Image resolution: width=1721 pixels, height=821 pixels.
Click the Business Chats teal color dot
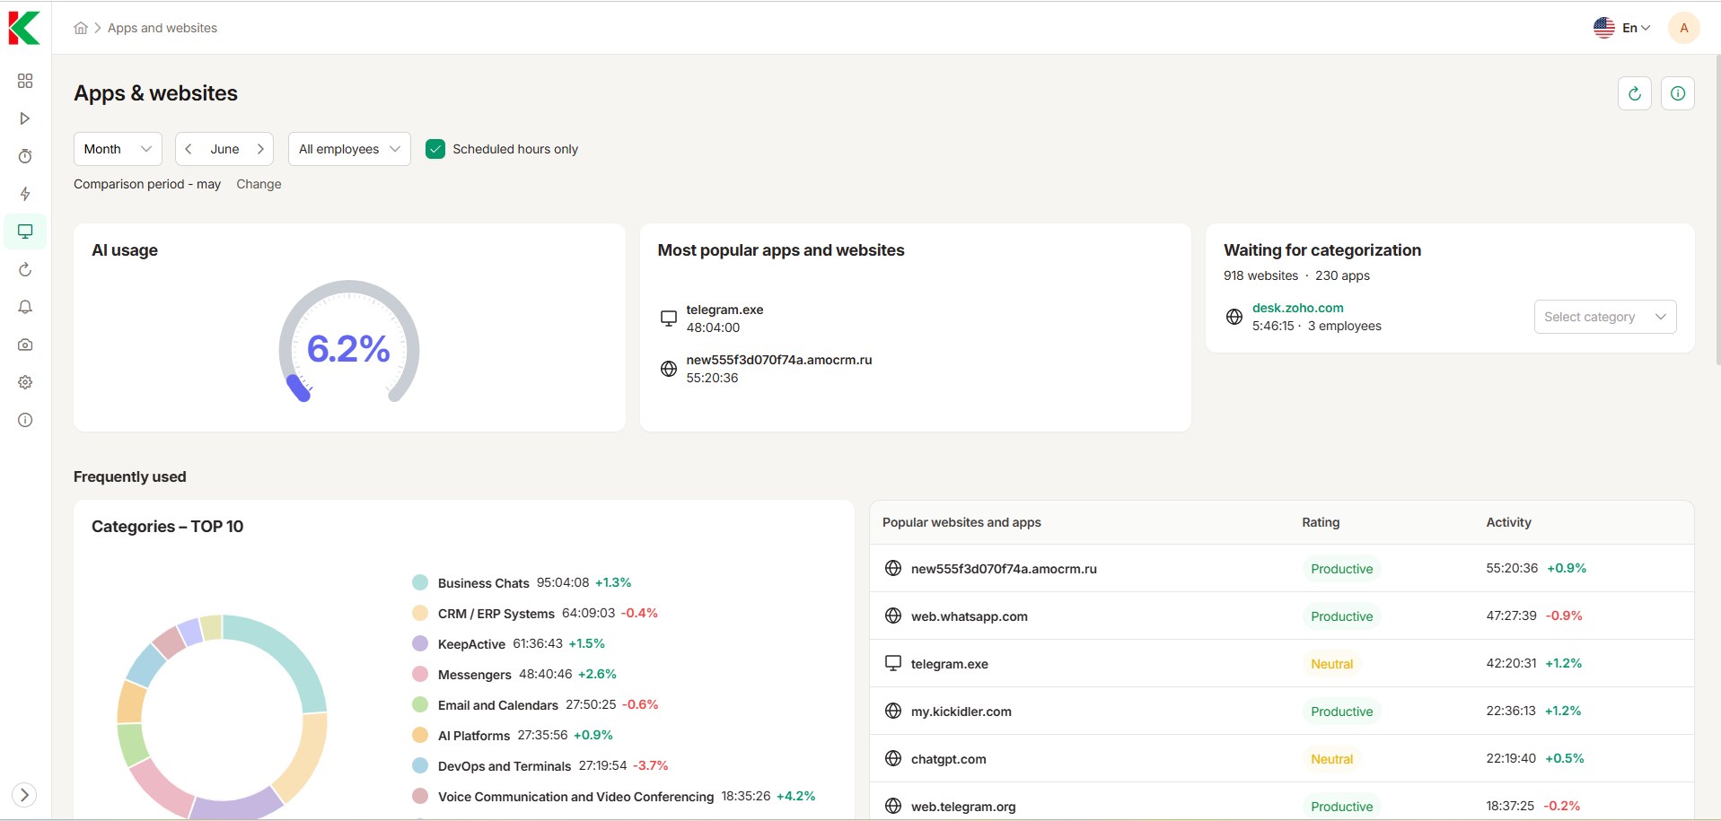tap(420, 582)
